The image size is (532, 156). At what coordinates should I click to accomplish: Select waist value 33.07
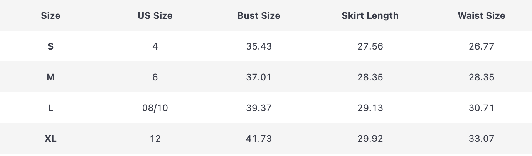tap(481, 139)
